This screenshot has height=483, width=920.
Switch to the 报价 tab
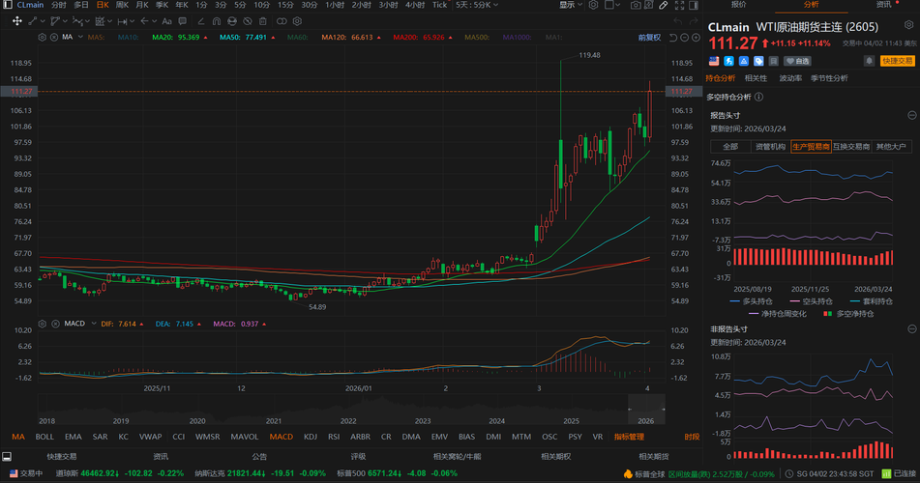(739, 5)
